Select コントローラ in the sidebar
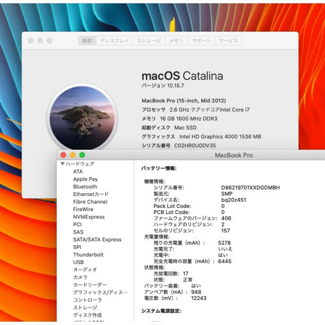 [x=88, y=300]
